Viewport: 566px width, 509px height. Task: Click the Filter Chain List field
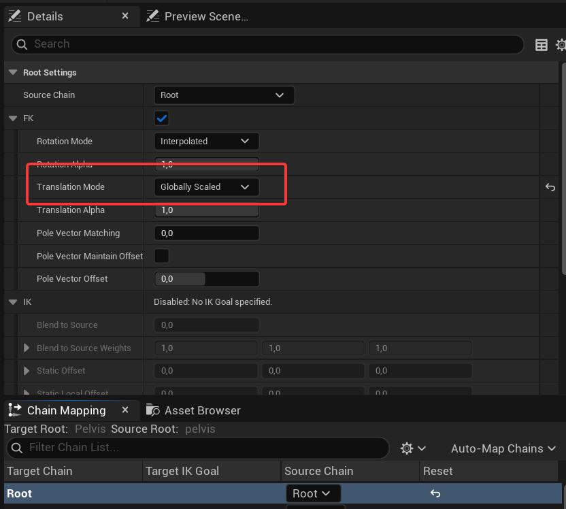(204, 447)
